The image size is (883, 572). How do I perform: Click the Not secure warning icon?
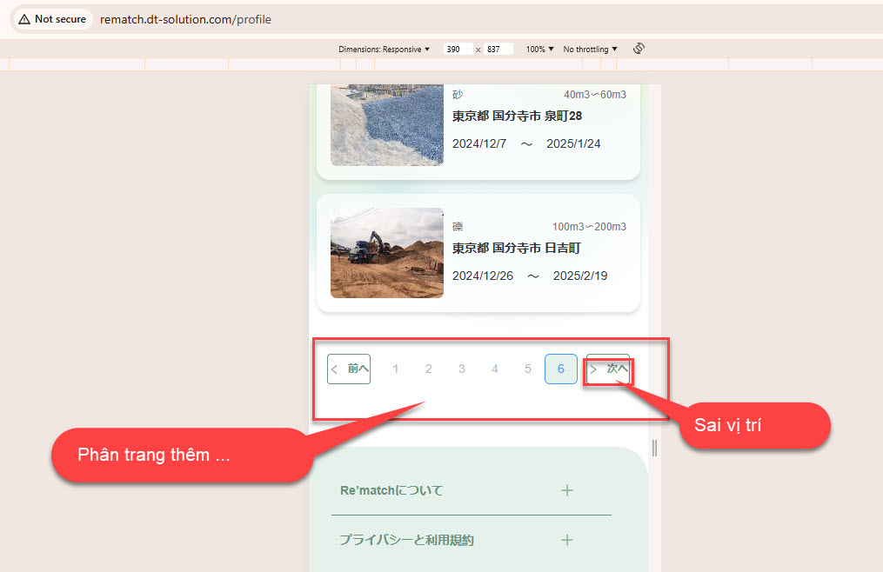click(x=24, y=19)
